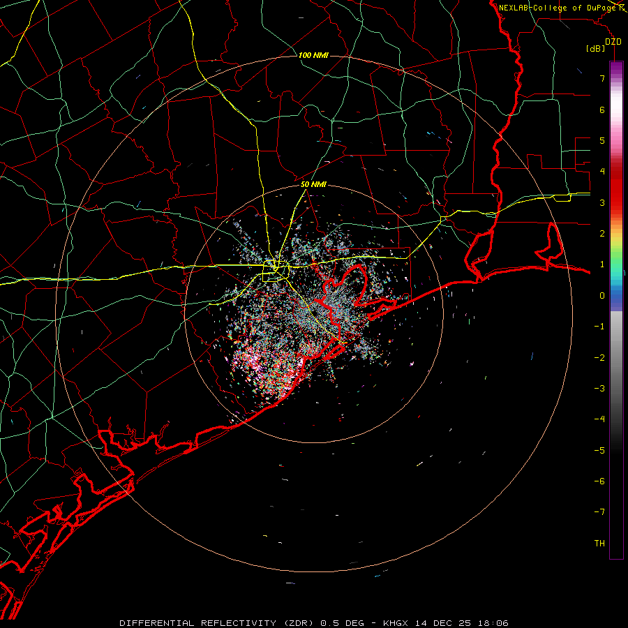Click the 50 NMI range ring label

[x=313, y=184]
